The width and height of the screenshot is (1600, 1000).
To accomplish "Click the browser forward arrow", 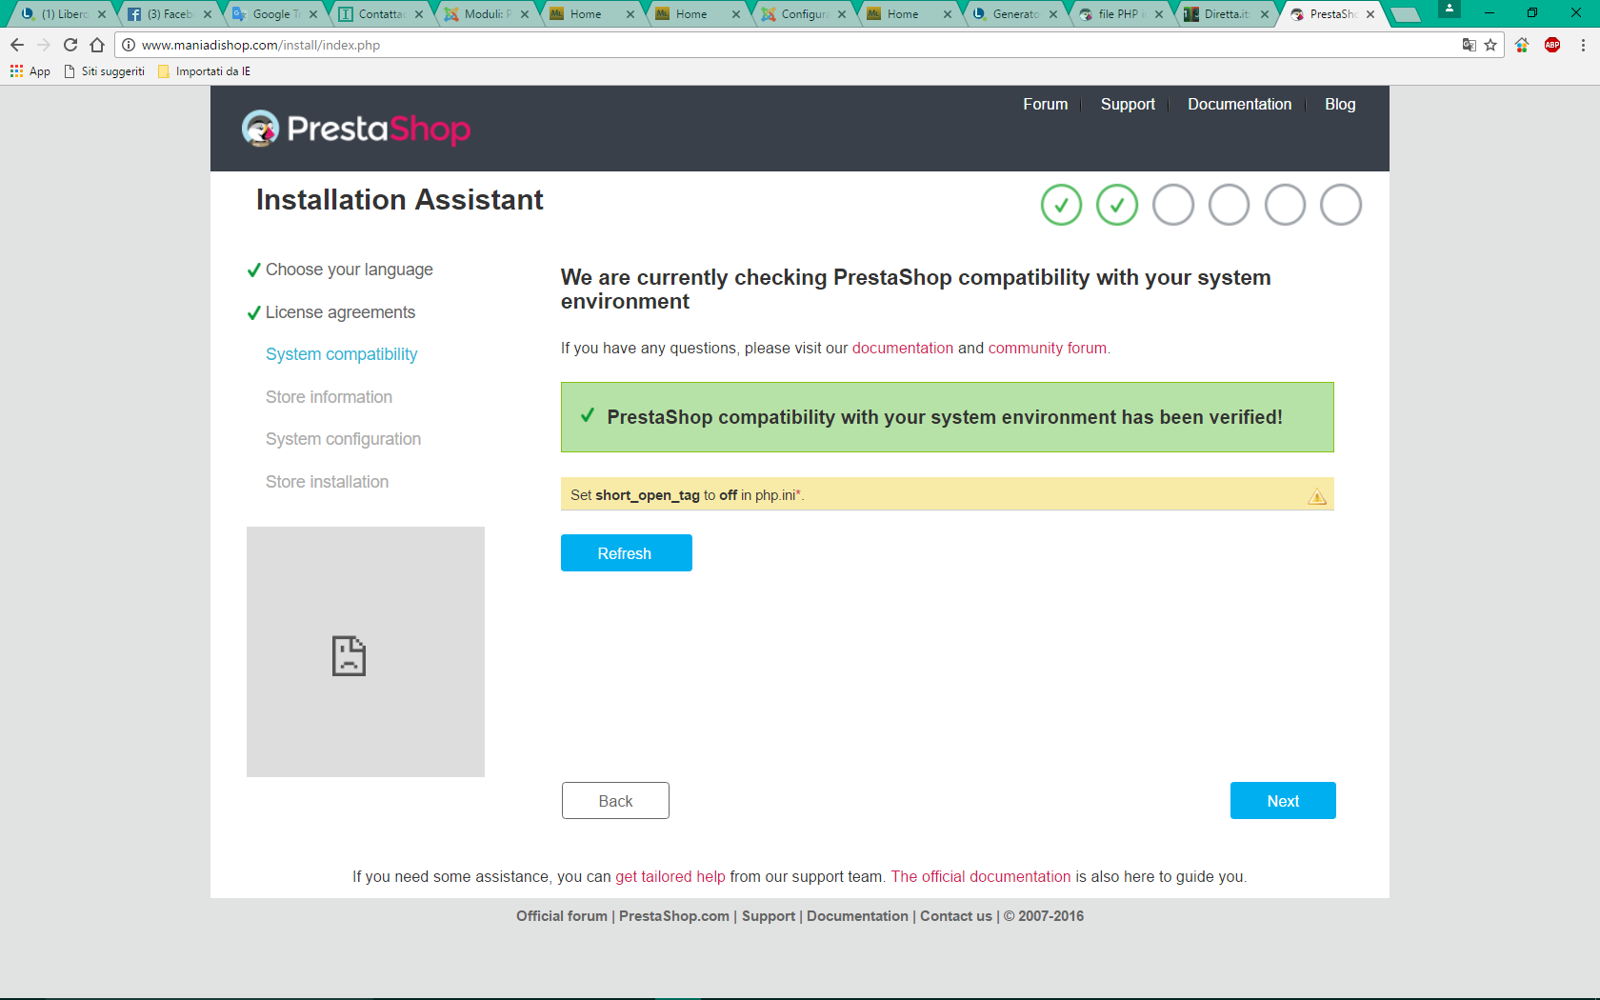I will [44, 45].
